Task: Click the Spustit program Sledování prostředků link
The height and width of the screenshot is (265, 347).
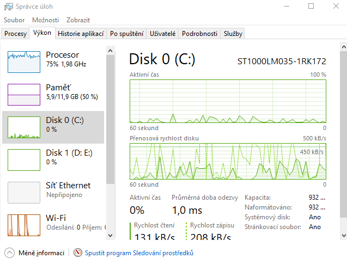Action: click(139, 253)
